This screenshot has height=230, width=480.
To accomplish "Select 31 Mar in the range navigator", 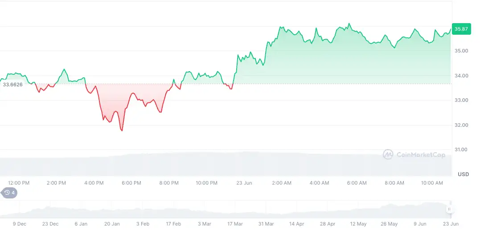I will tap(266, 223).
